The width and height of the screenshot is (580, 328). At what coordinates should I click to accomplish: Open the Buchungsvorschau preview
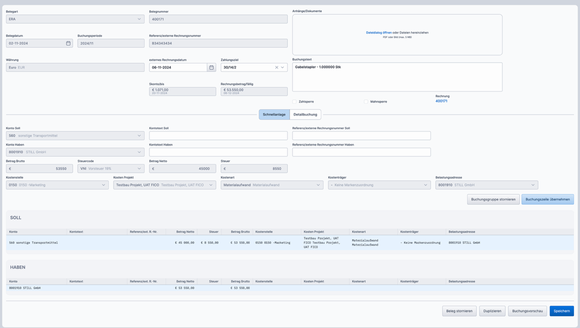click(x=527, y=311)
